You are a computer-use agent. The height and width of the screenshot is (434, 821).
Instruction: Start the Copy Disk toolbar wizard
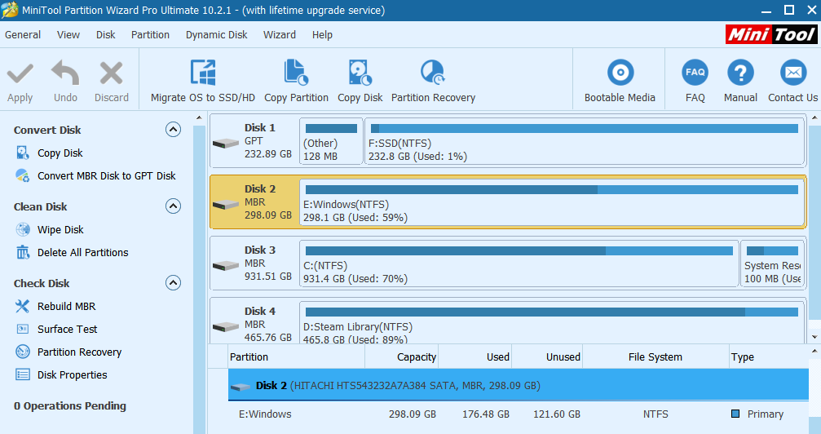point(360,80)
